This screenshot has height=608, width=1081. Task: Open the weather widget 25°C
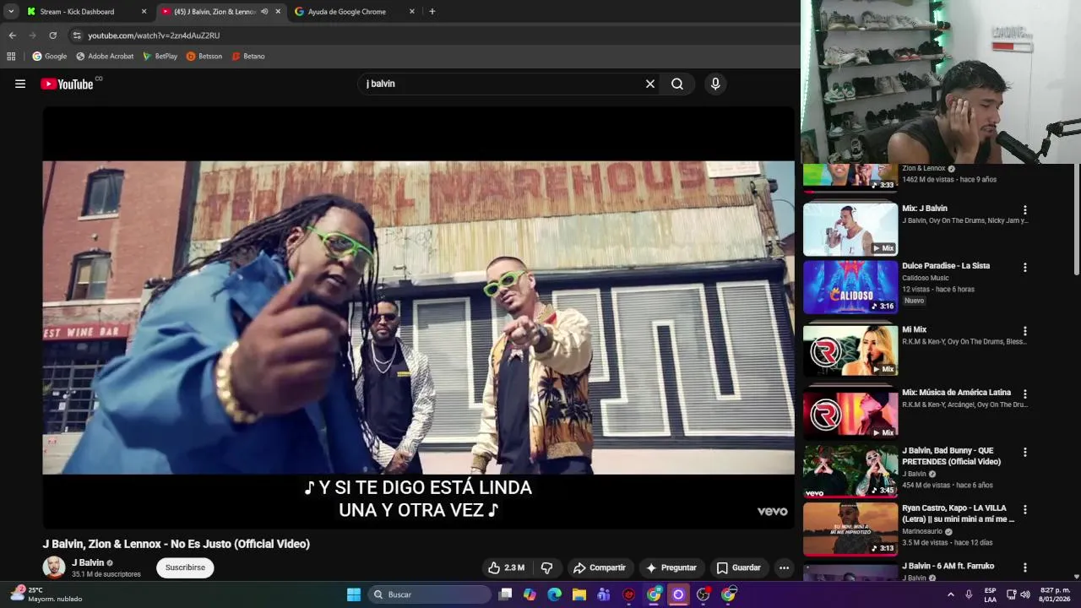46,594
